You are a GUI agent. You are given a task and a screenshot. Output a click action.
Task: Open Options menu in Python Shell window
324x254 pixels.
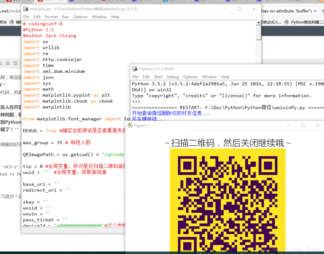coord(190,77)
